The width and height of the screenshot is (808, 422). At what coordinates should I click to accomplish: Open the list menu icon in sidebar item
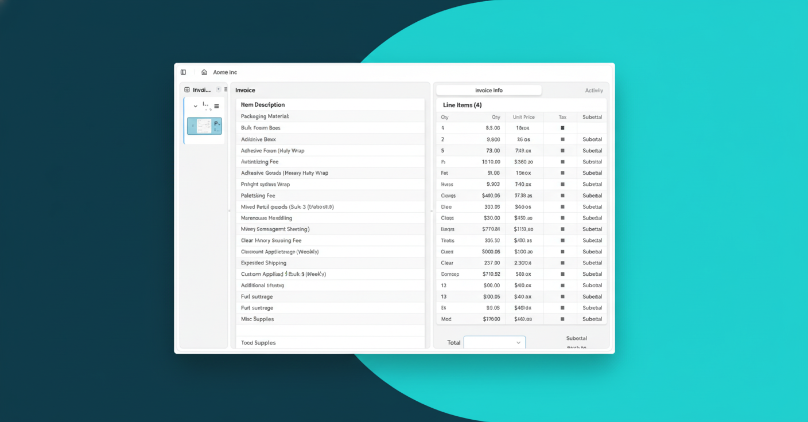pyautogui.click(x=216, y=106)
